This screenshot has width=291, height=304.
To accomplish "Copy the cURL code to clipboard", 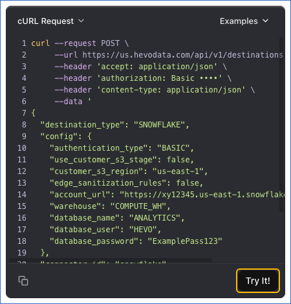I will tap(23, 281).
